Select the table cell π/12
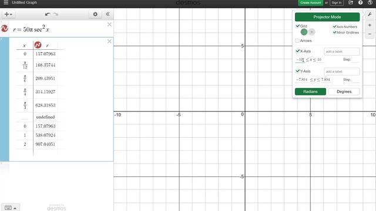This screenshot has width=376, height=211. 25,65
